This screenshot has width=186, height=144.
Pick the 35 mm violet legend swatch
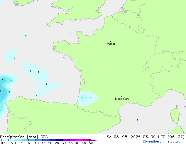click(72, 140)
